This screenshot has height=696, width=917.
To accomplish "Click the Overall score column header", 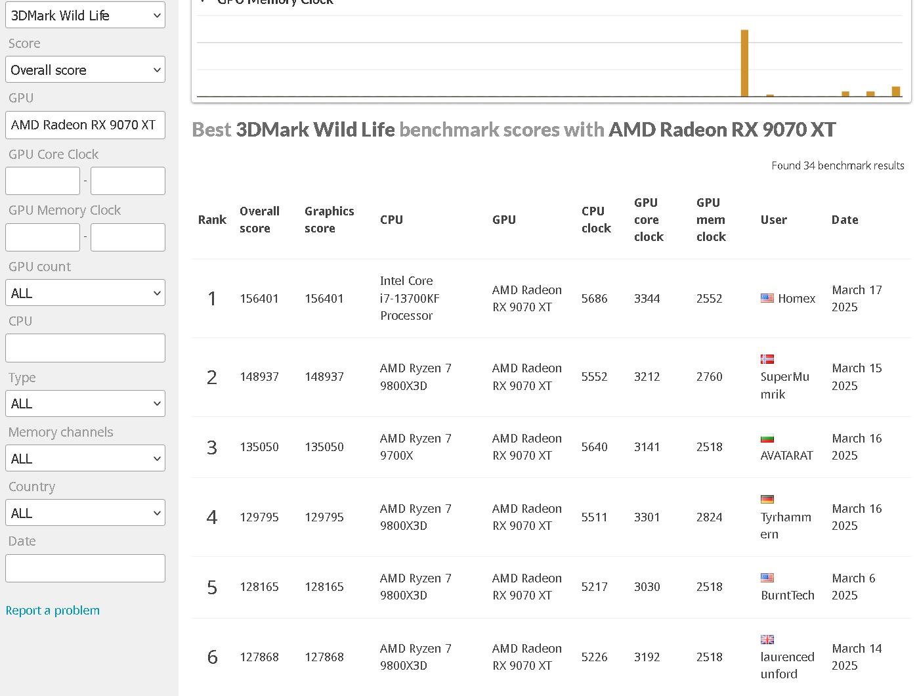I will 259,220.
